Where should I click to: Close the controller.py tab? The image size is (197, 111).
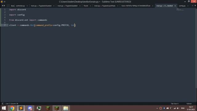coord(27,6)
